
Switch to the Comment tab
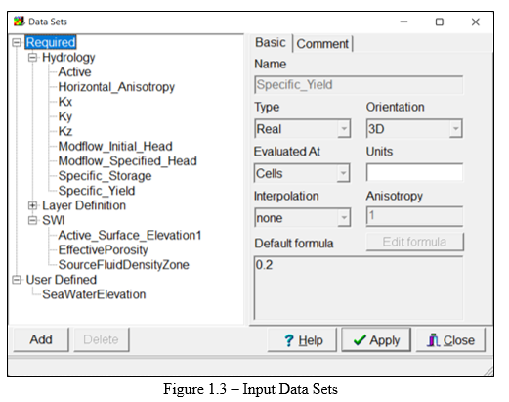click(x=322, y=44)
